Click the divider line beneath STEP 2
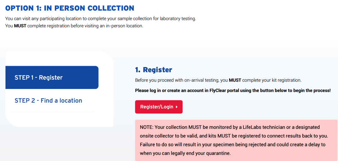The width and height of the screenshot is (338, 161). pos(52,112)
